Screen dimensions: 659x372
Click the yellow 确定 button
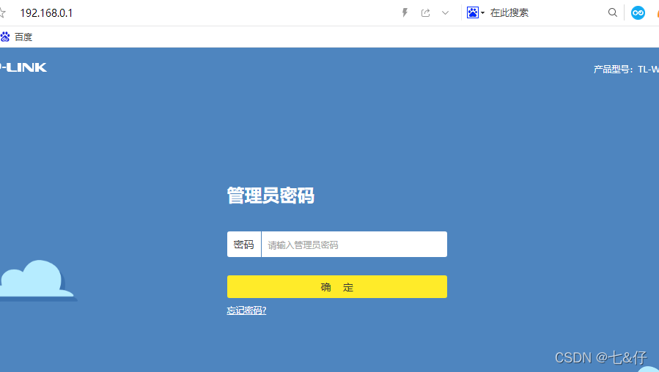(337, 287)
